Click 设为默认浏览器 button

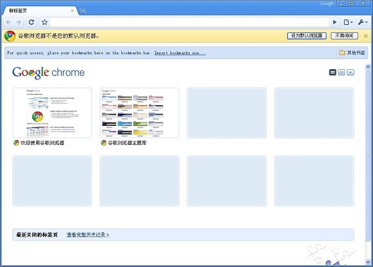coord(306,35)
